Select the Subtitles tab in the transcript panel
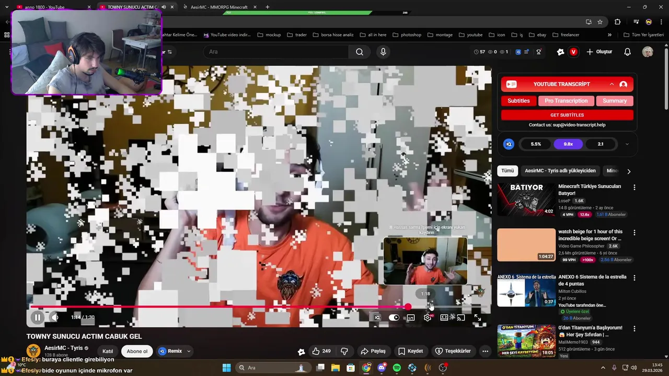The image size is (669, 376). point(518,101)
